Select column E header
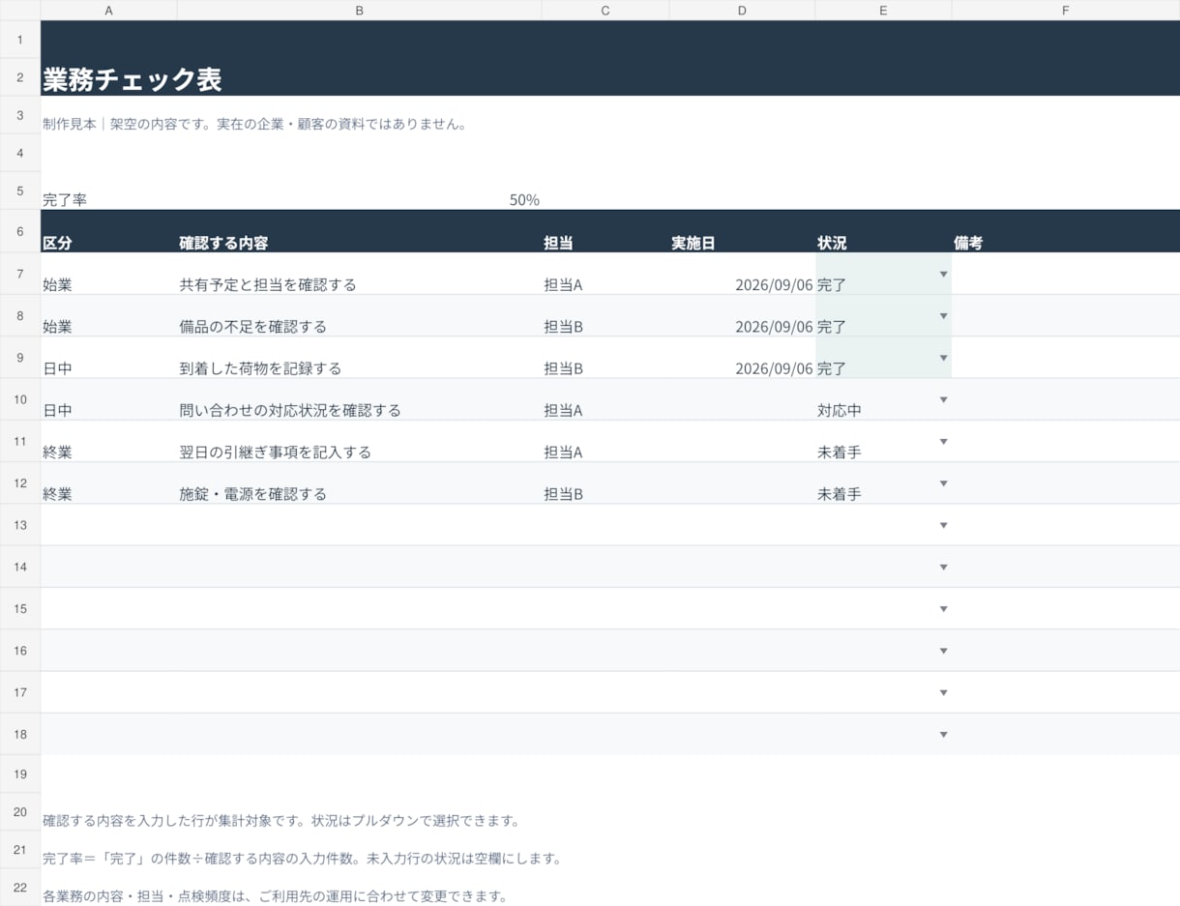Viewport: 1180px width, 906px height. 883,10
